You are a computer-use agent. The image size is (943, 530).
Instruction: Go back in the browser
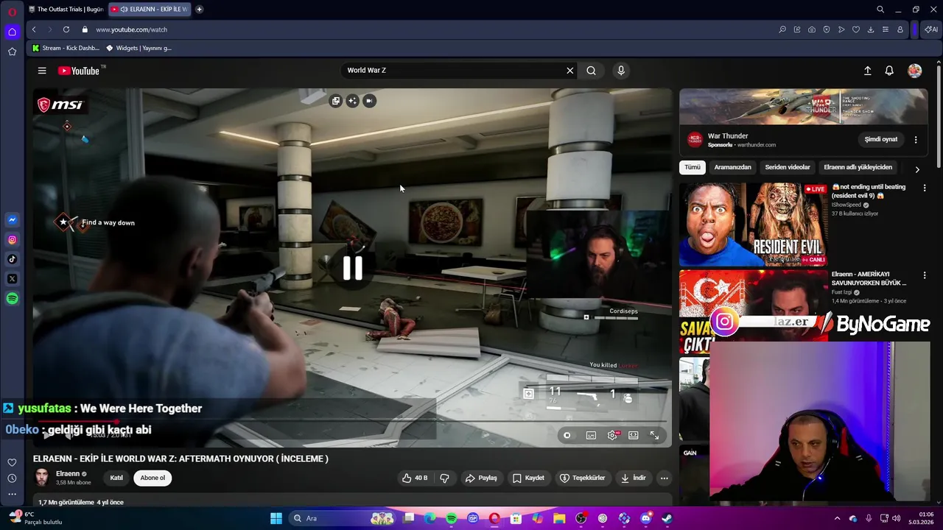click(x=34, y=29)
